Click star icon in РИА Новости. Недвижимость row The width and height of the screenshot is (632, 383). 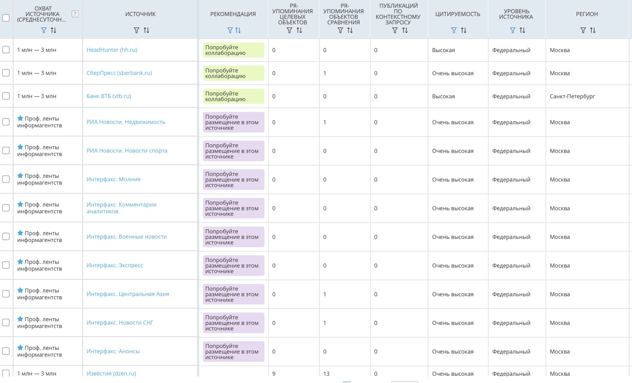(20, 118)
